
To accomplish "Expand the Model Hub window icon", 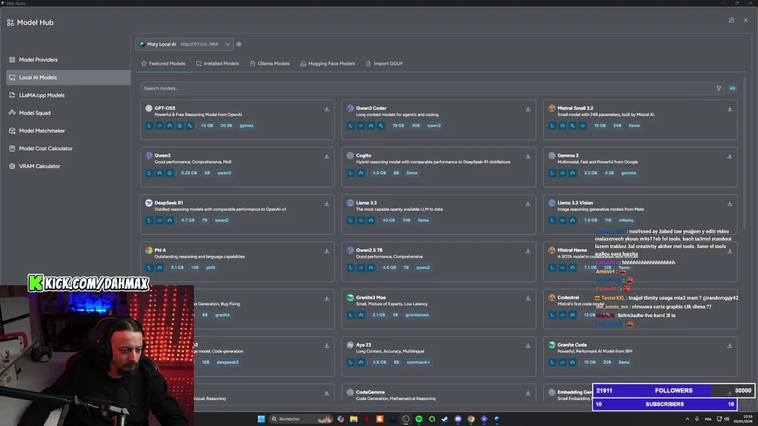I will [x=731, y=20].
